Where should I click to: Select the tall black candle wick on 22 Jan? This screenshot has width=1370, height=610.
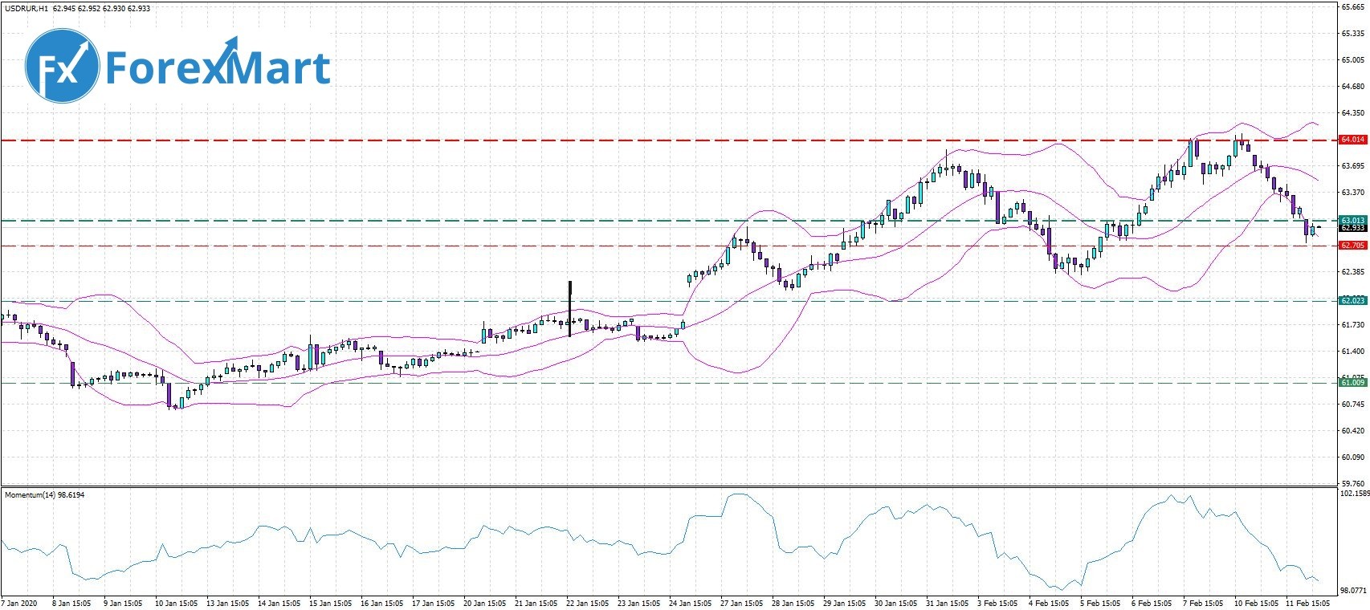coord(569,297)
